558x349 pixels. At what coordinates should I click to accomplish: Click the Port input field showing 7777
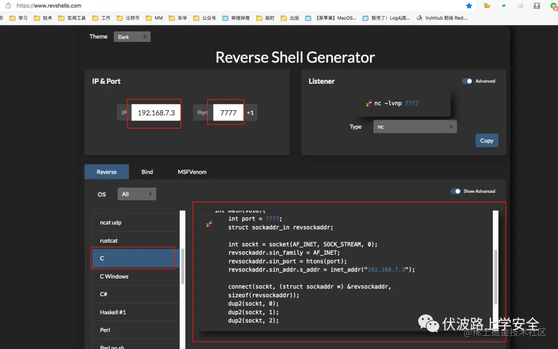coord(228,113)
